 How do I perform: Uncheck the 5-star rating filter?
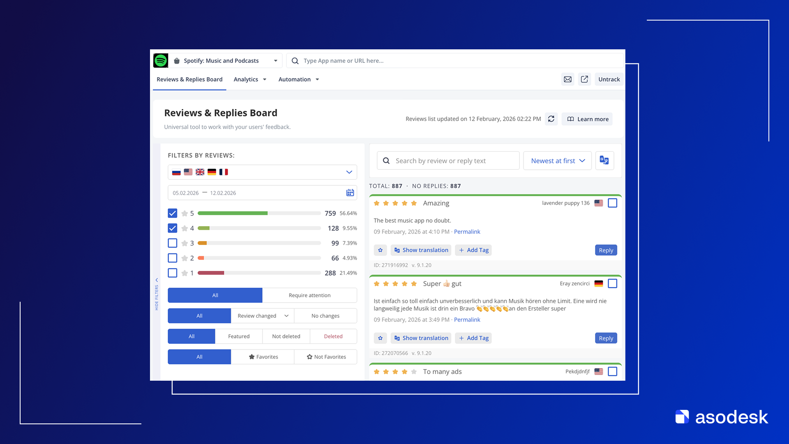(173, 213)
